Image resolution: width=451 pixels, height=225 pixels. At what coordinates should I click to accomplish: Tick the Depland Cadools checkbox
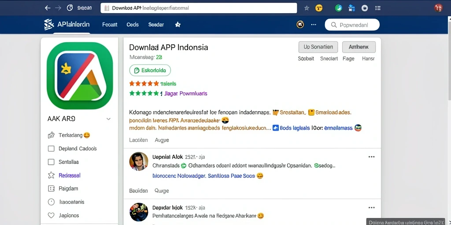[x=51, y=149]
